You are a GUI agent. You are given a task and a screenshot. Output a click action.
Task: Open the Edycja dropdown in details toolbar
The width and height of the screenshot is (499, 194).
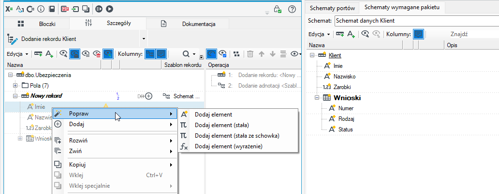pos(17,54)
